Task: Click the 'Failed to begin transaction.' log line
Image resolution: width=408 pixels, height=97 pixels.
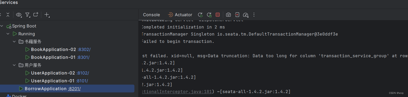Action: point(178,42)
